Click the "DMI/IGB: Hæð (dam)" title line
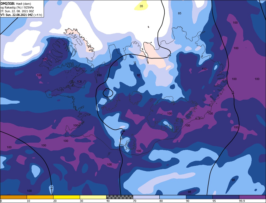Image resolution: width=266 pixels, height=203 pixels. (x=16, y=3)
